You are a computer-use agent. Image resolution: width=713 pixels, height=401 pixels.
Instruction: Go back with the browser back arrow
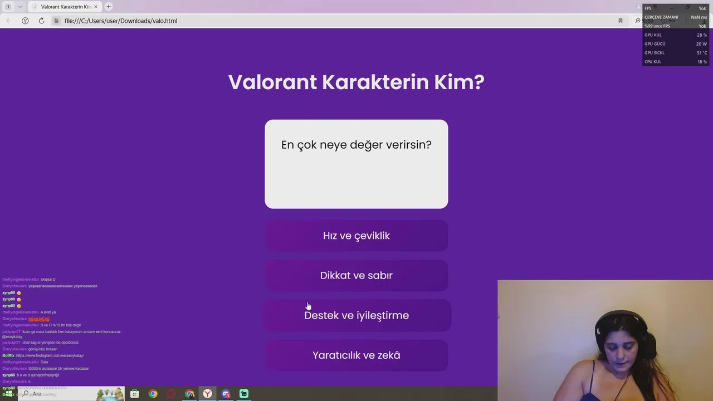click(x=8, y=21)
